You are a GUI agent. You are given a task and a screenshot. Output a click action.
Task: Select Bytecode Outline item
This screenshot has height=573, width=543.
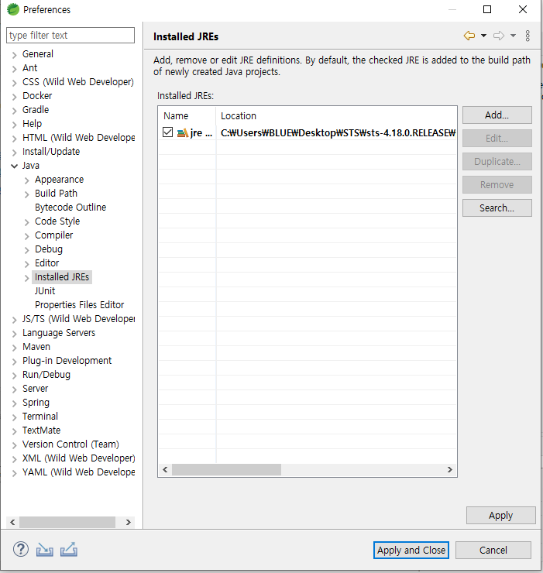point(70,208)
